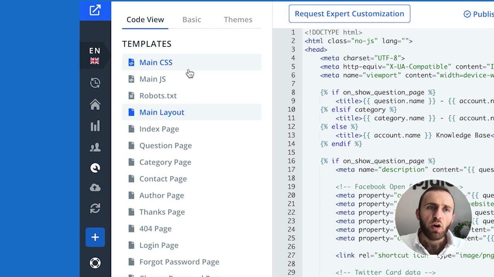494x277 pixels.
Task: Click the {% else %} code line
Action: (339, 127)
